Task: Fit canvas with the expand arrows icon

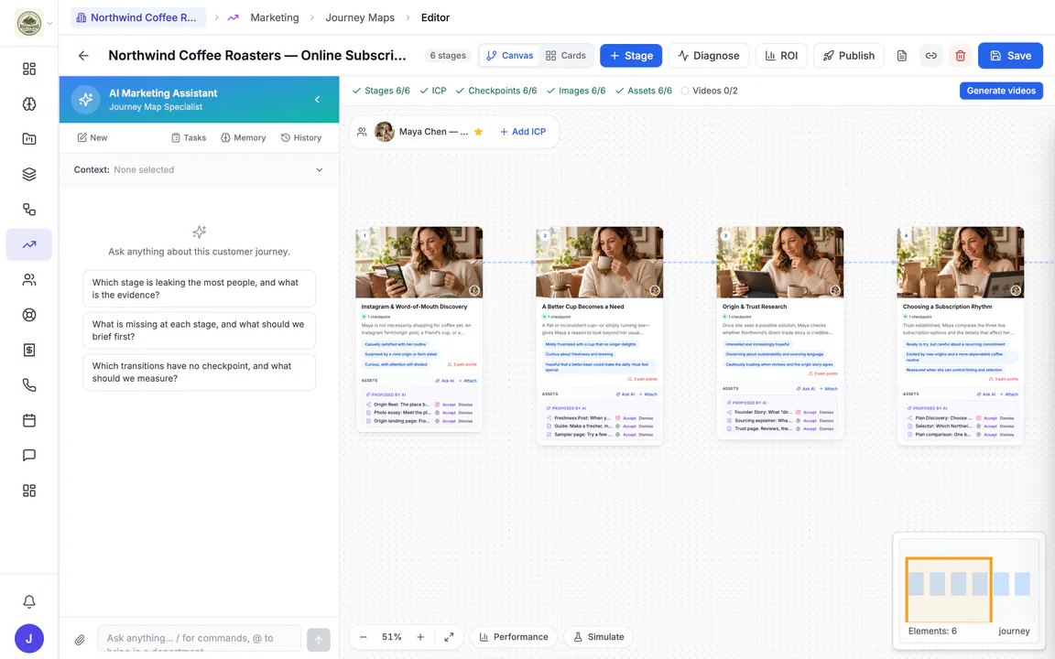Action: (x=449, y=637)
